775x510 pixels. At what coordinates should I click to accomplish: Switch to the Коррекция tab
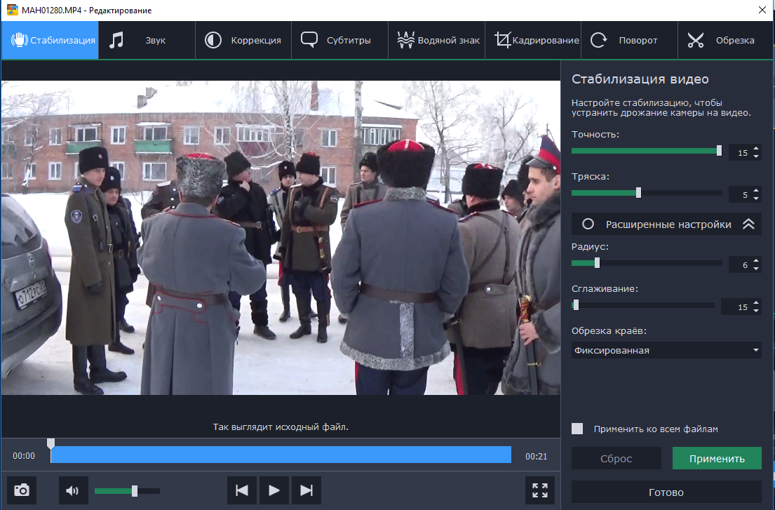tap(243, 40)
